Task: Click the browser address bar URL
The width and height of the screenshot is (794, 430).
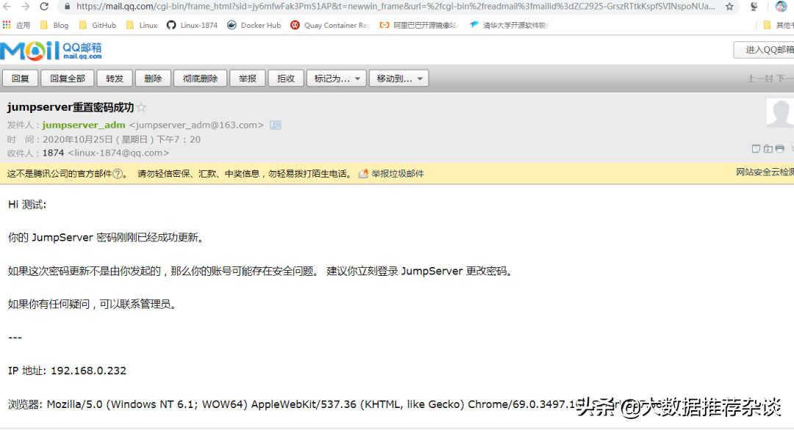Action: (x=390, y=7)
